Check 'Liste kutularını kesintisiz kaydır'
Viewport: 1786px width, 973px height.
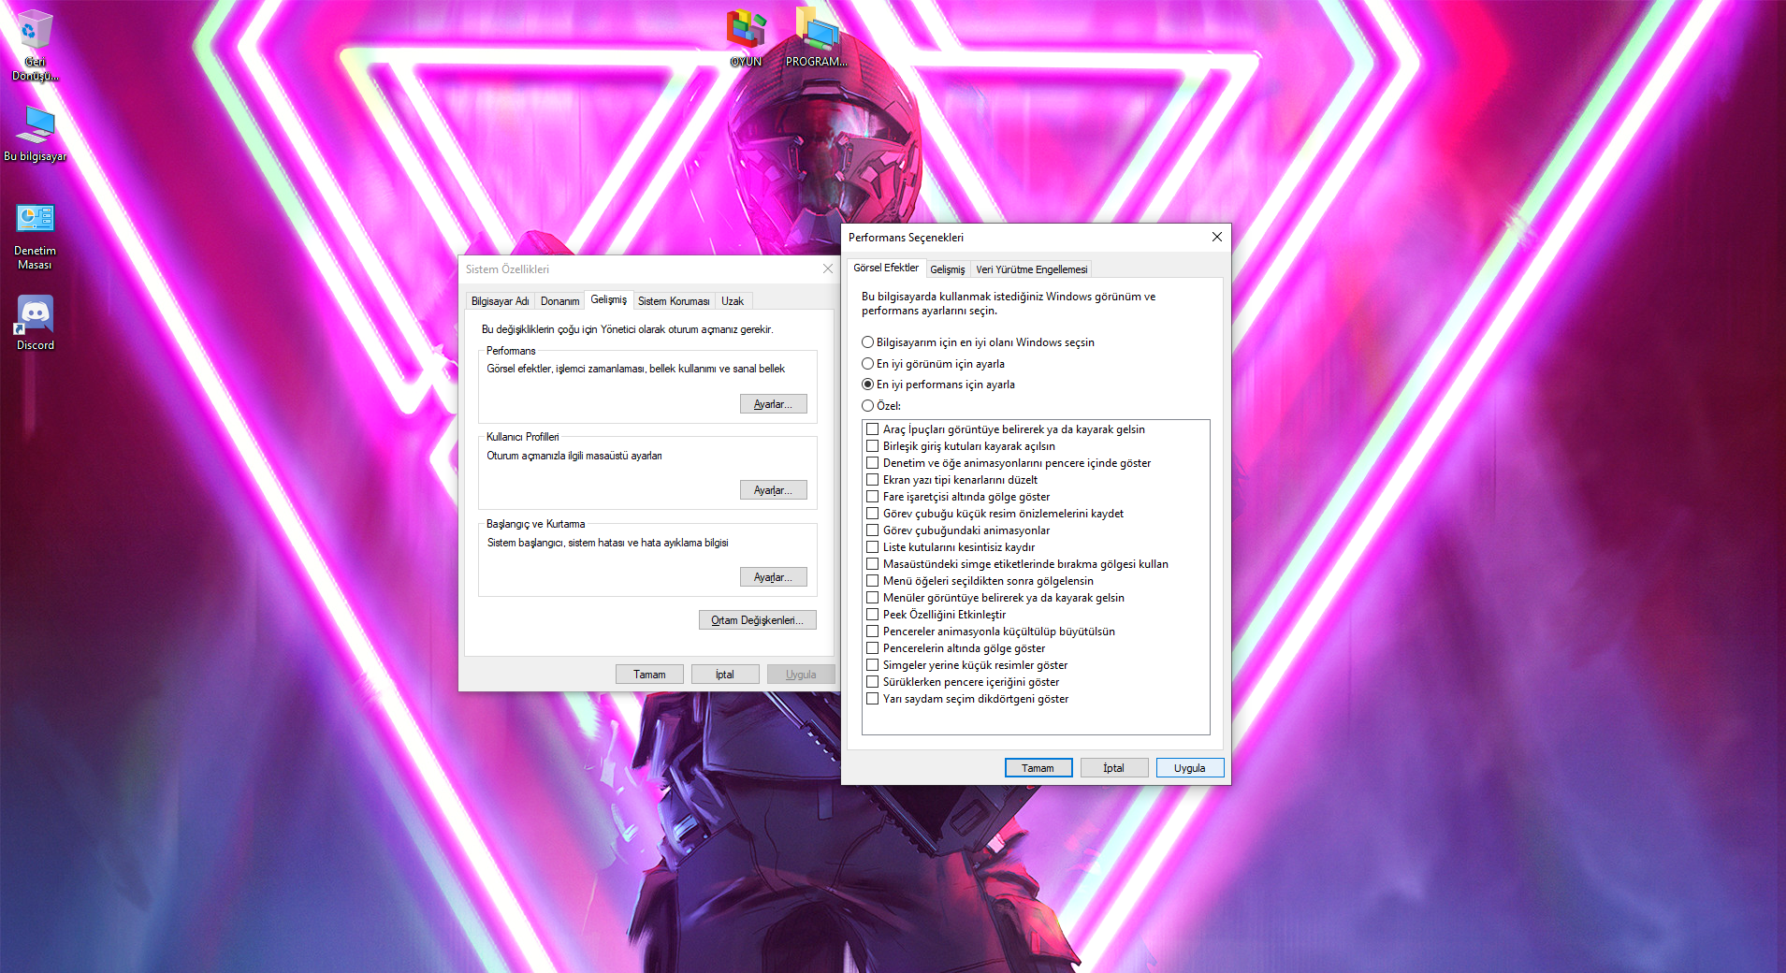coord(872,547)
